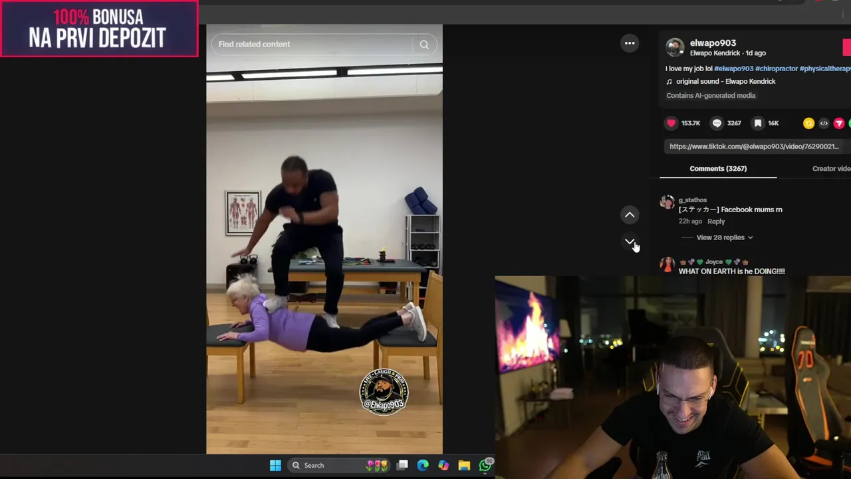The height and width of the screenshot is (479, 851).
Task: Switch to the Comments (3267) tab
Action: click(718, 168)
